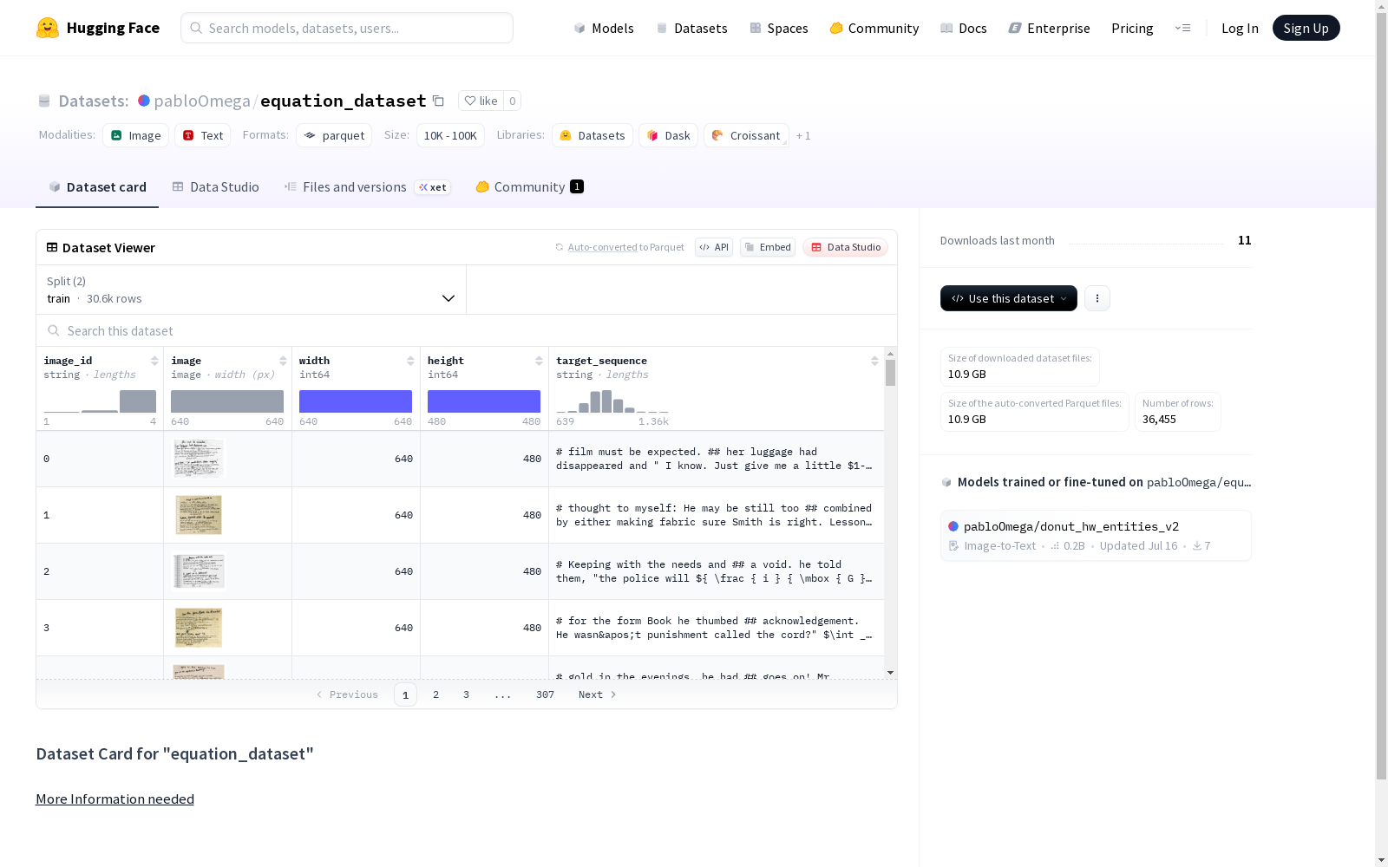Focus the Search this dataset field
Image resolution: width=1388 pixels, height=867 pixels.
tap(467, 330)
